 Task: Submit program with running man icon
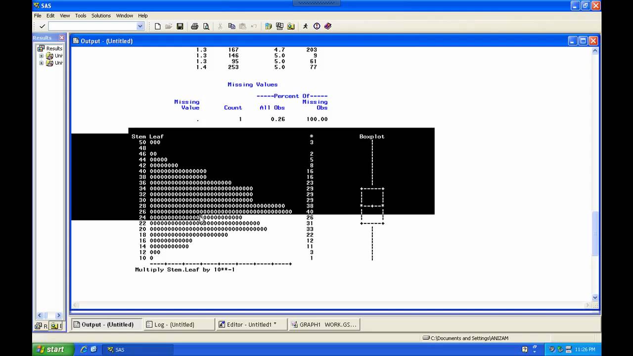[305, 26]
